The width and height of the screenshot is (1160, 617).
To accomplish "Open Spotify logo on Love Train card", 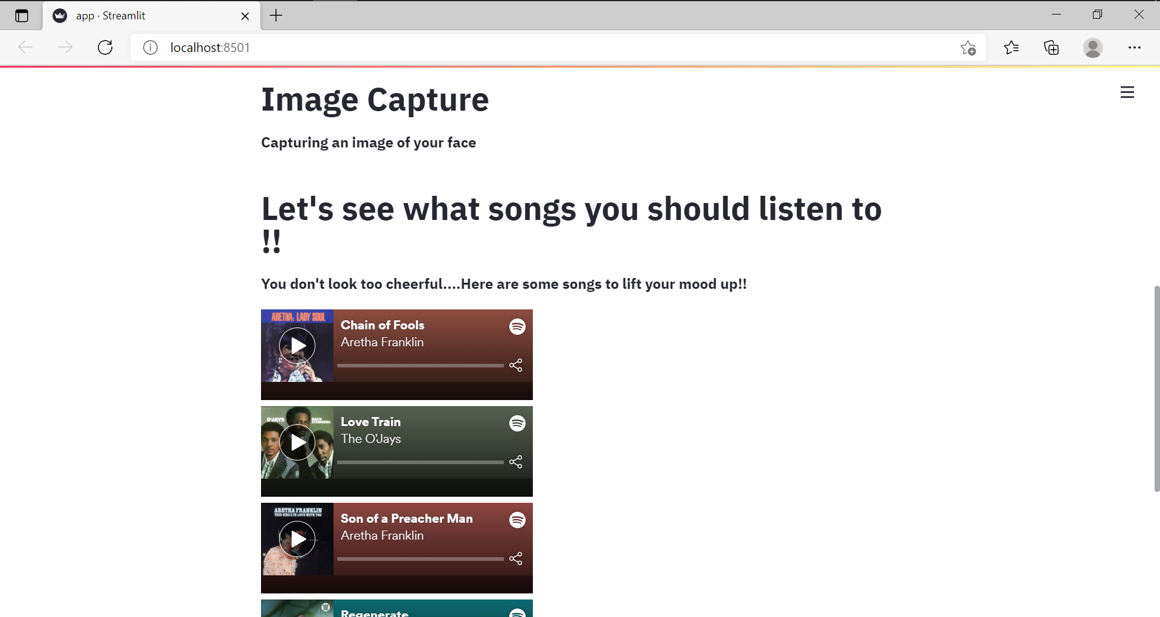I will point(517,423).
